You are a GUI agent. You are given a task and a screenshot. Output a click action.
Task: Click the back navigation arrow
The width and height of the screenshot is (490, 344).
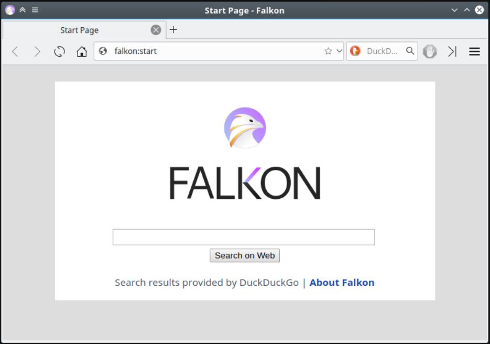(x=15, y=51)
